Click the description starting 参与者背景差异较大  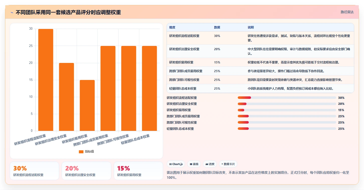286,71
